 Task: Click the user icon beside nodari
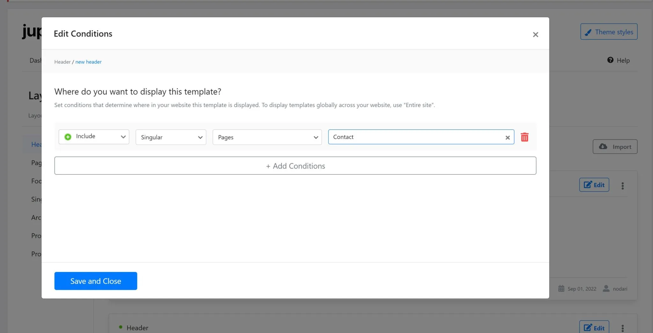[606, 288]
